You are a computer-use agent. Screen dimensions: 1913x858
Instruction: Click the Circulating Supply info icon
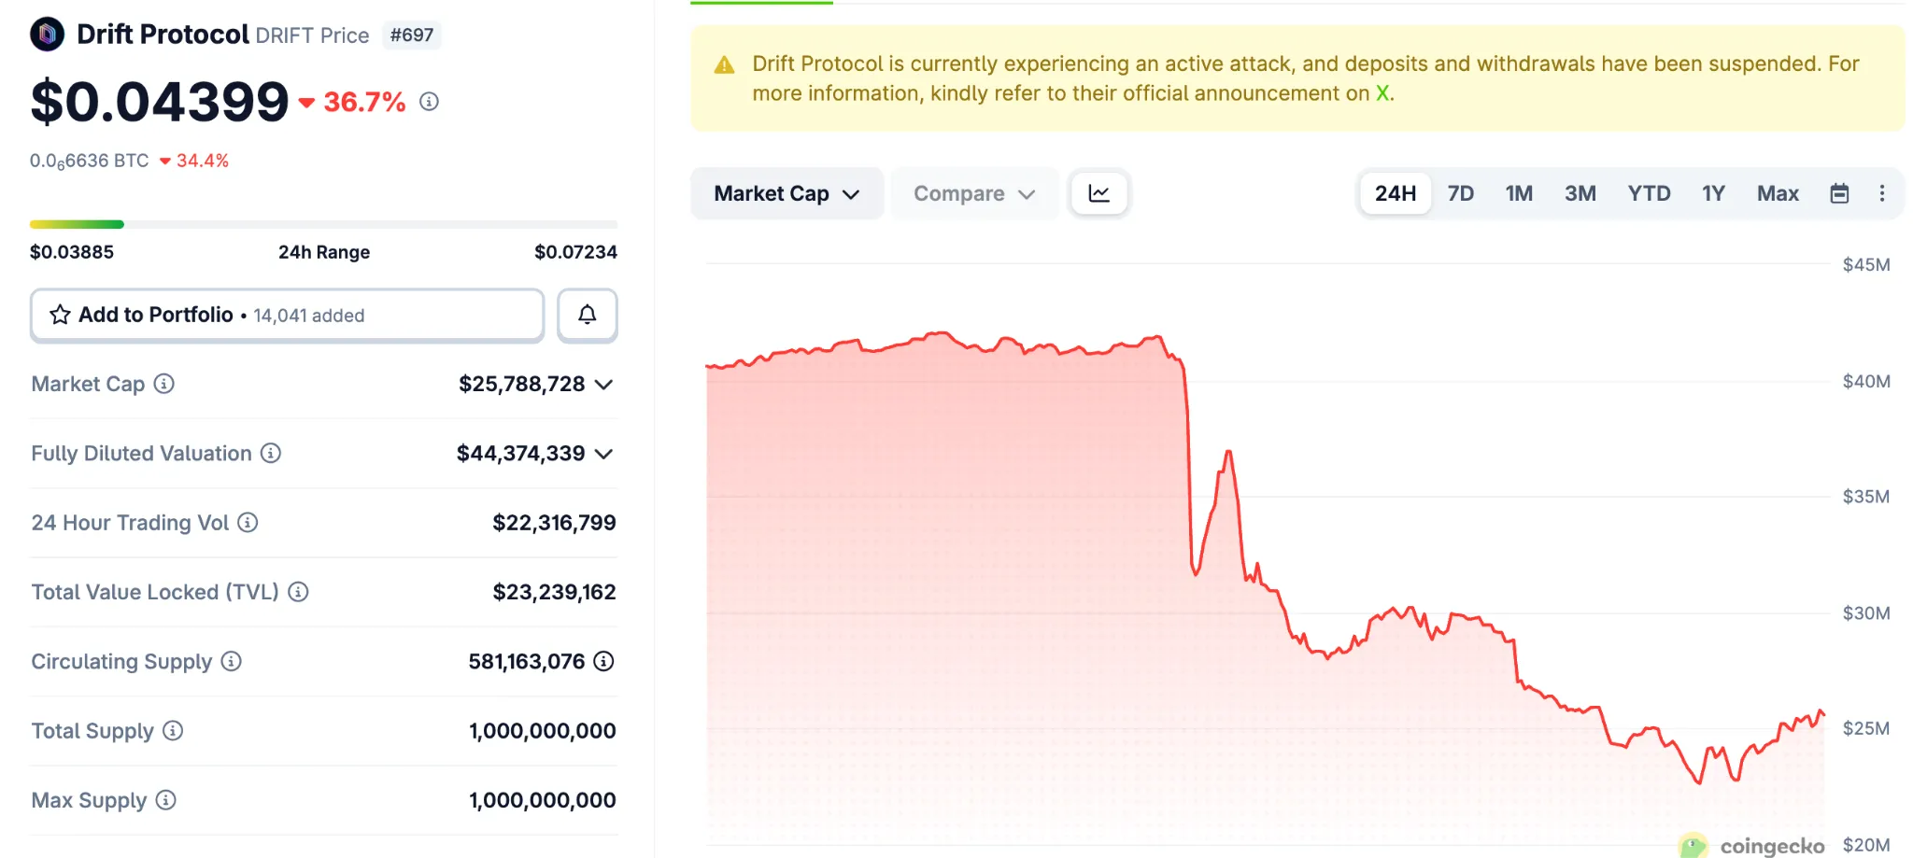click(229, 662)
